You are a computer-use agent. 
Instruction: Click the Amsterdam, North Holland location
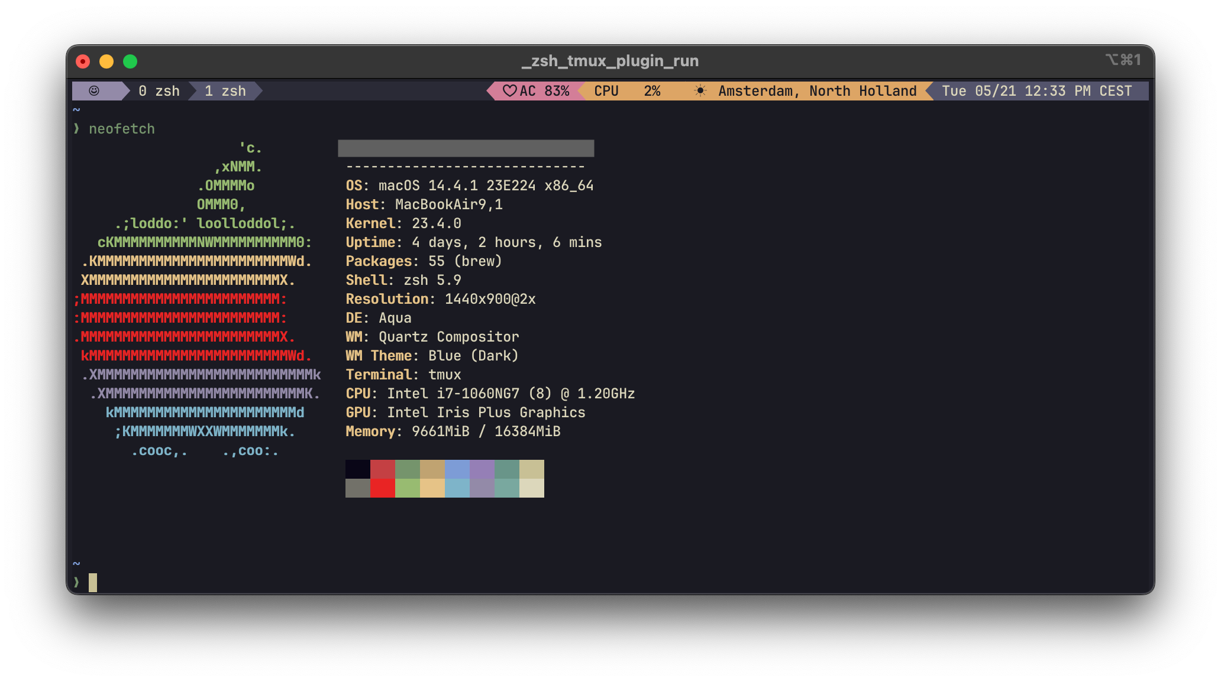coord(818,91)
